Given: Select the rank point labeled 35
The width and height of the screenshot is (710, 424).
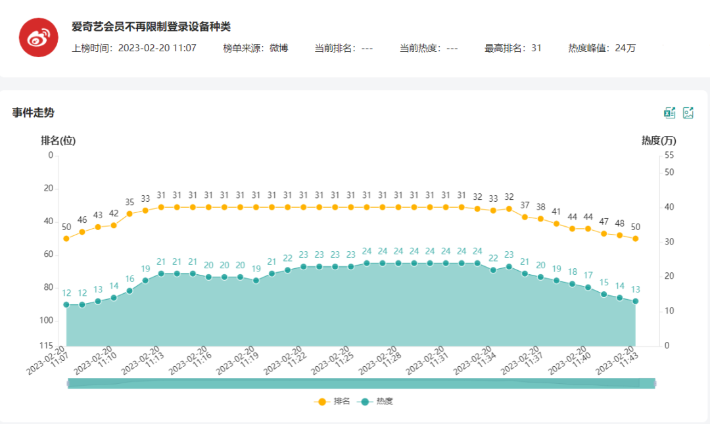Looking at the screenshot, I should 130,214.
